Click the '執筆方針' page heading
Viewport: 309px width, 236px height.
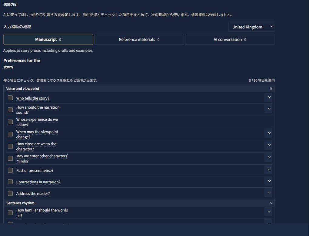pos(11,4)
